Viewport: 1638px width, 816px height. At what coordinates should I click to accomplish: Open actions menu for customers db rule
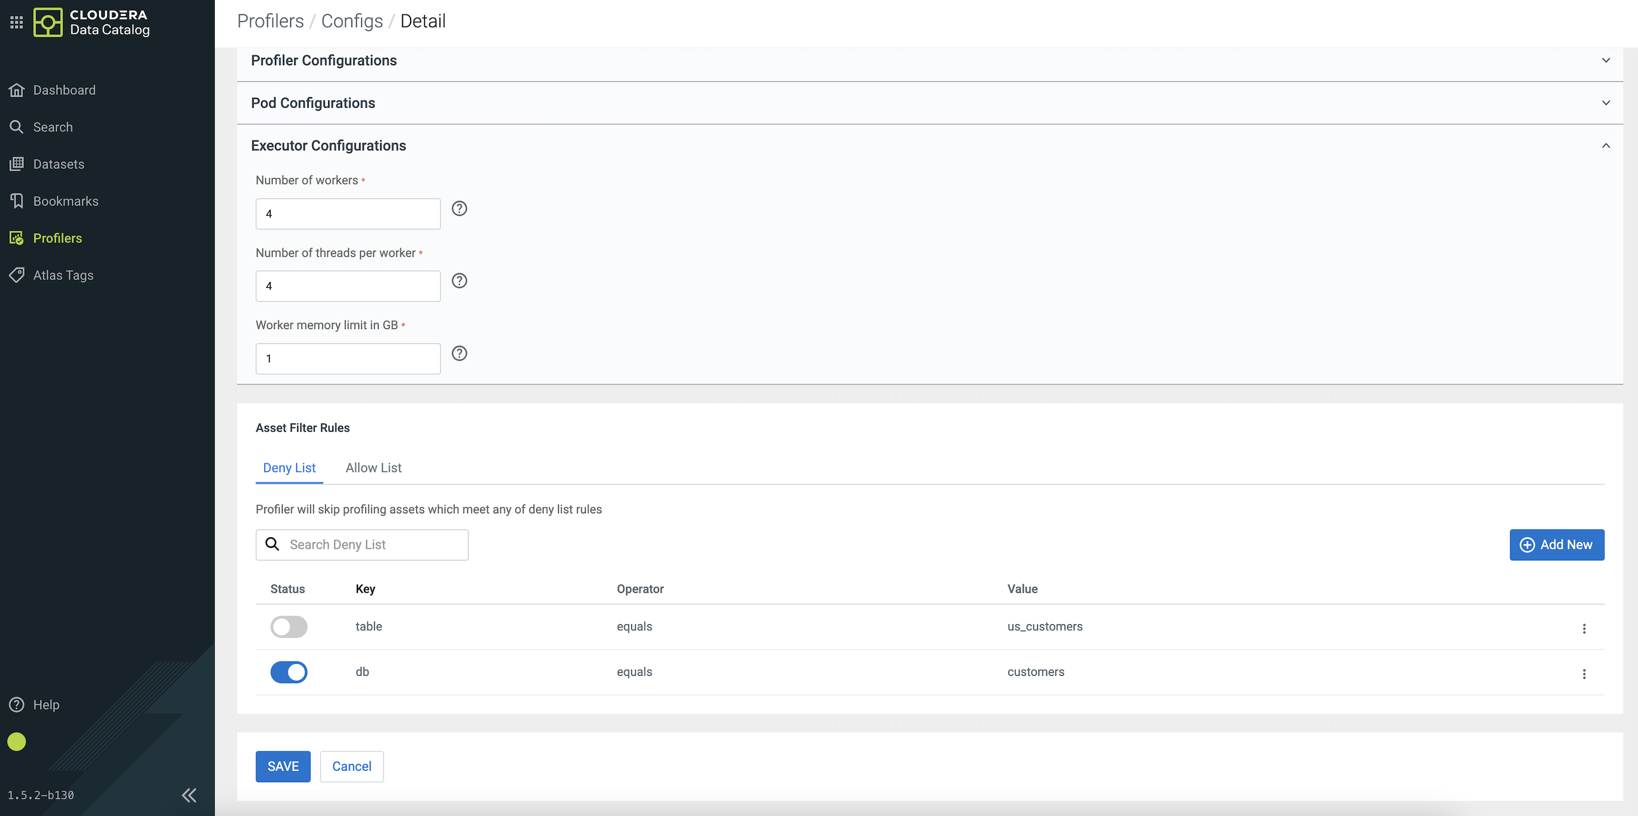[1584, 674]
